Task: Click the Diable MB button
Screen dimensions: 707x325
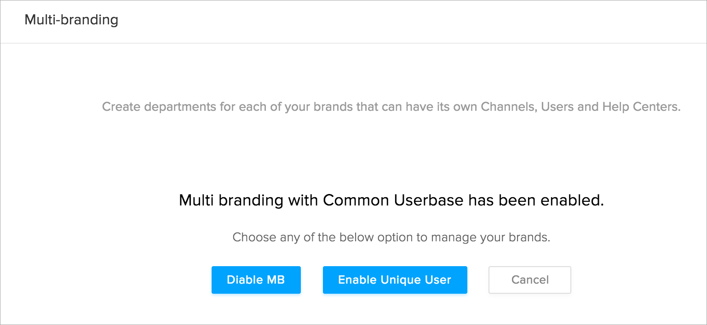Action: click(x=256, y=280)
